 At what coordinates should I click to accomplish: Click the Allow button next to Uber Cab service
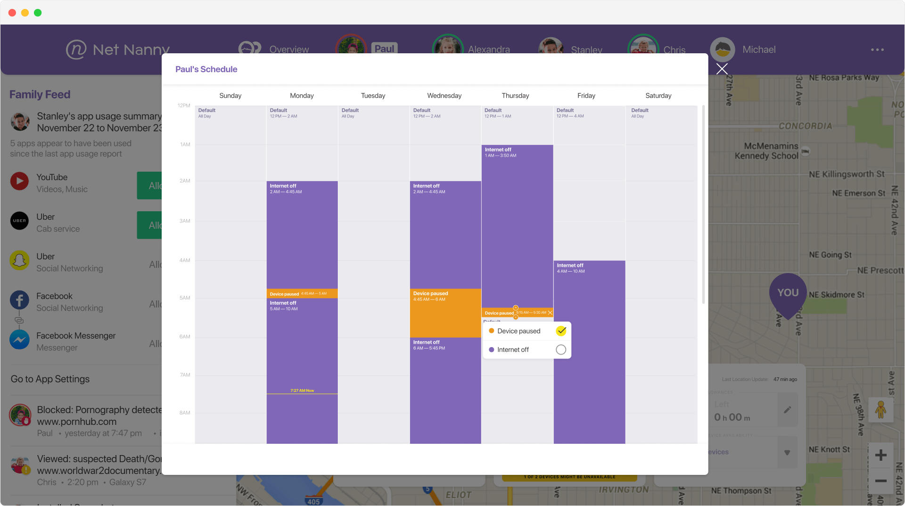point(149,225)
